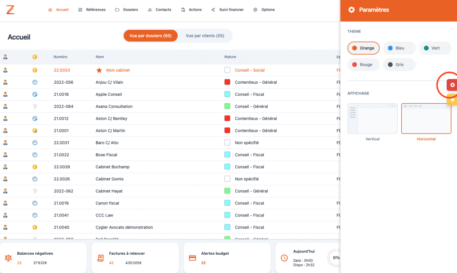The height and width of the screenshot is (273, 457).
Task: Select the Vert theme option
Action: 432,48
